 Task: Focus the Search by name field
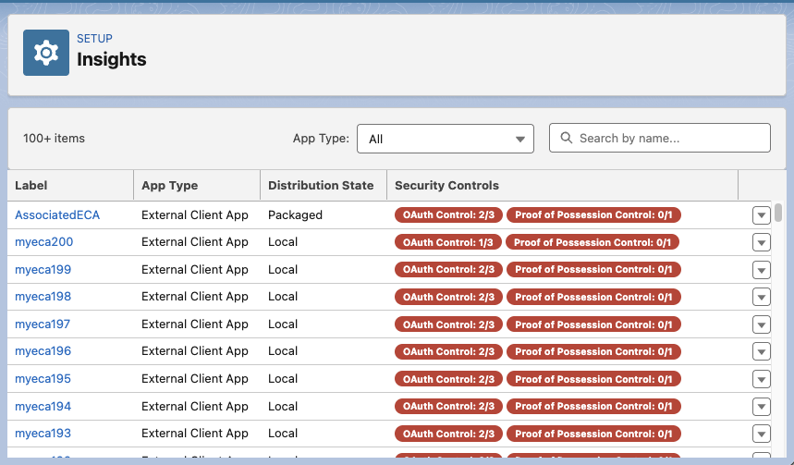pyautogui.click(x=660, y=138)
